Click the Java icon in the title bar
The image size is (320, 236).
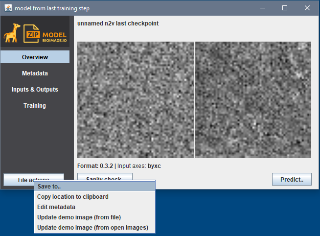(x=8, y=8)
